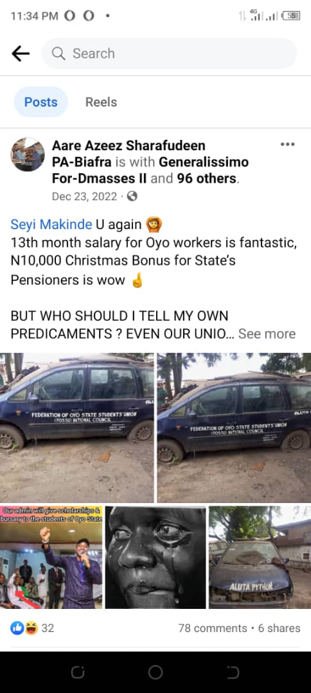View the 78 comments
This screenshot has width=311, height=693.
[x=212, y=628]
